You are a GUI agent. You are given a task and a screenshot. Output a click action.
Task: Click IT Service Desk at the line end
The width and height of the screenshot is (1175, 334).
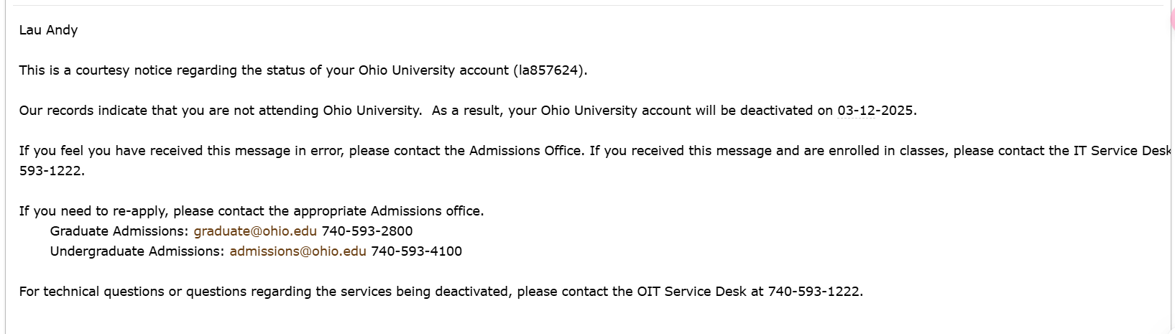1123,151
